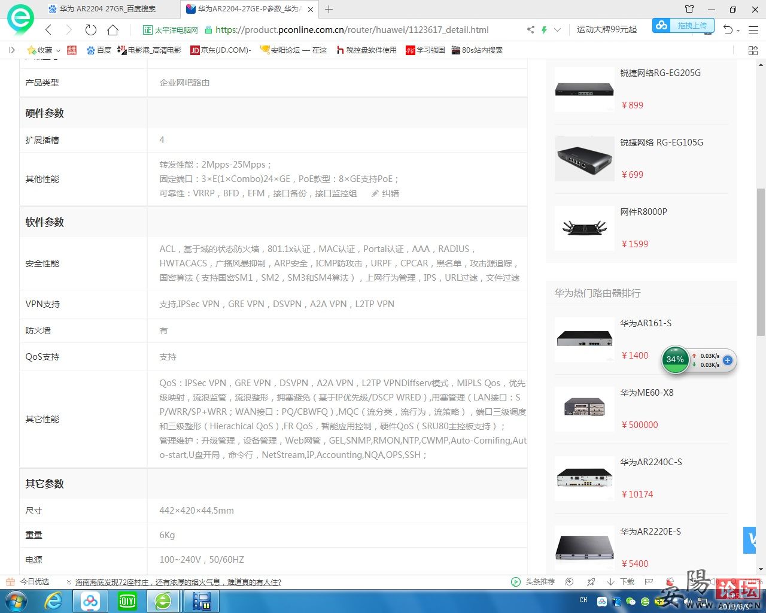Open the 网件R8000P product link
The width and height of the screenshot is (766, 613).
(643, 212)
